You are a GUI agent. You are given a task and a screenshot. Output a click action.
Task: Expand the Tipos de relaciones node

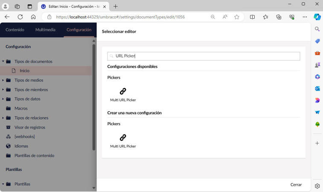point(3,118)
